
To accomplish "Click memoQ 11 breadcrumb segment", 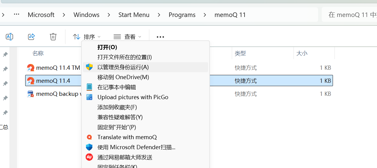I will (230, 15).
